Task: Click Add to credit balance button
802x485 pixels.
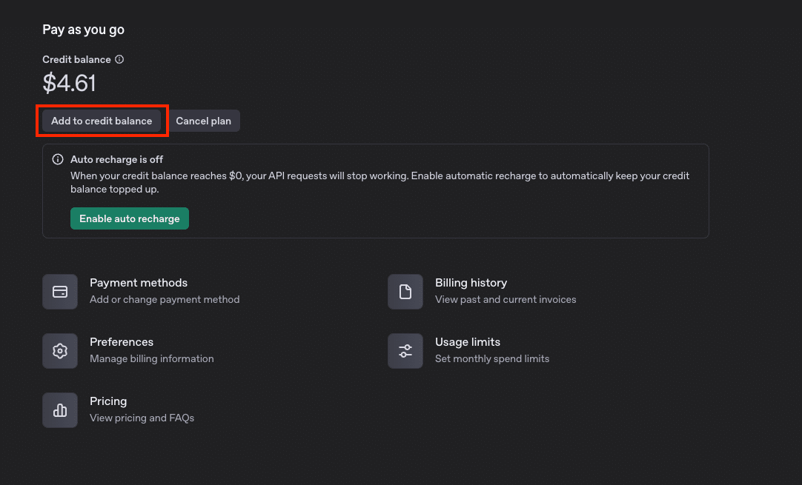Action: click(102, 121)
